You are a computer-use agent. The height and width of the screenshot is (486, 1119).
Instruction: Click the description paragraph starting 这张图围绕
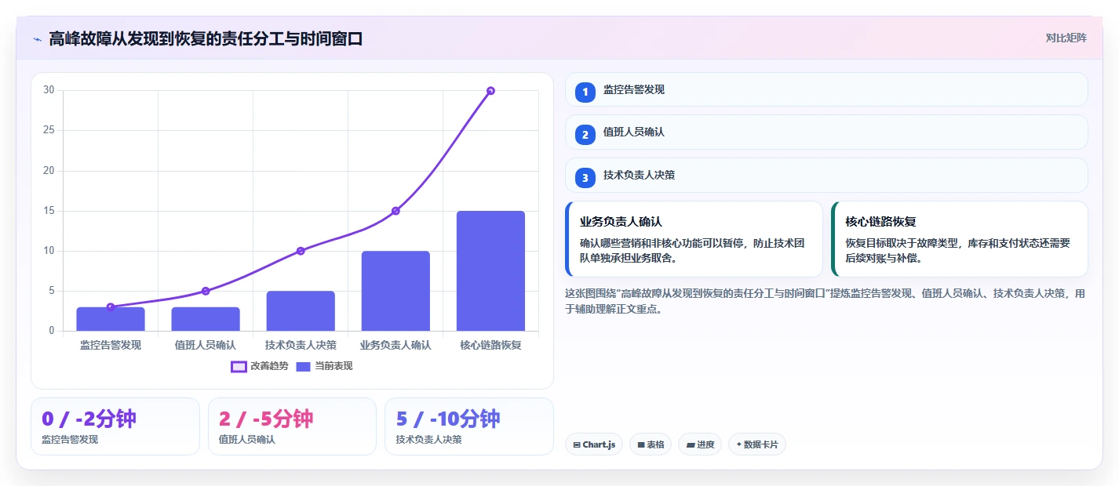tap(826, 301)
